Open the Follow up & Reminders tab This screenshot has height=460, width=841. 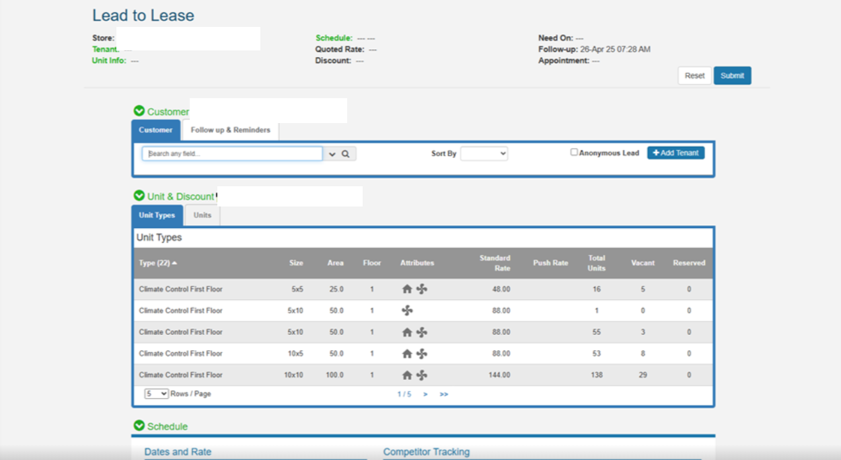click(x=231, y=130)
